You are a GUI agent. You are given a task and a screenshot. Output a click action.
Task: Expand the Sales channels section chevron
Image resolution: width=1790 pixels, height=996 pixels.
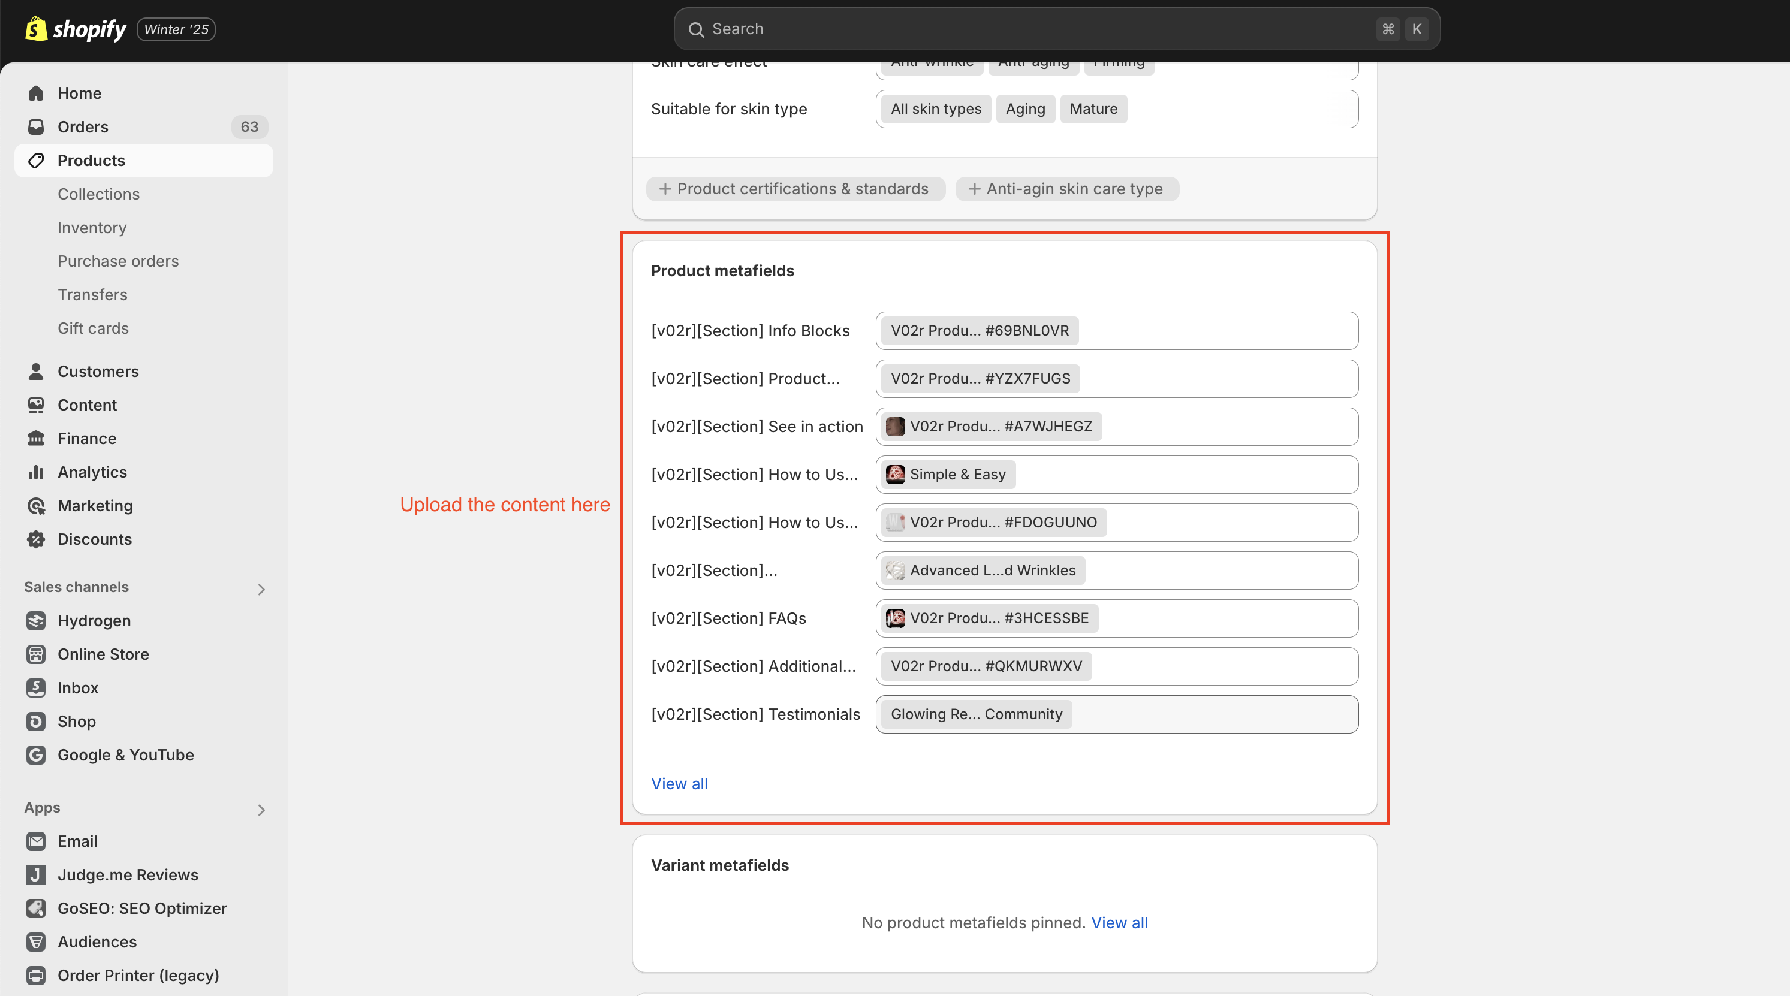coord(261,590)
